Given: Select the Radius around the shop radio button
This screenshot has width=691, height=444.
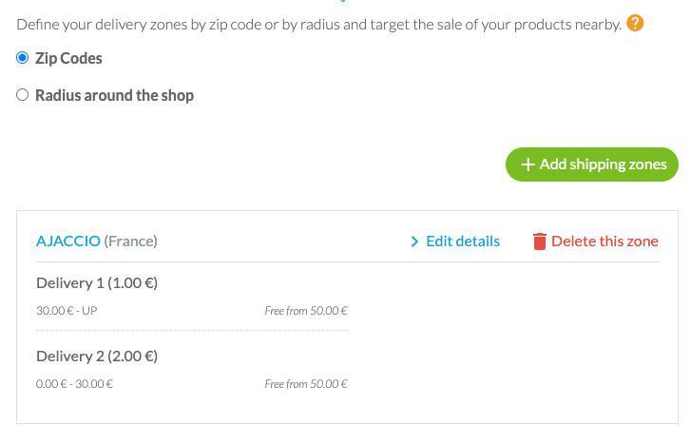Looking at the screenshot, I should coord(23,95).
